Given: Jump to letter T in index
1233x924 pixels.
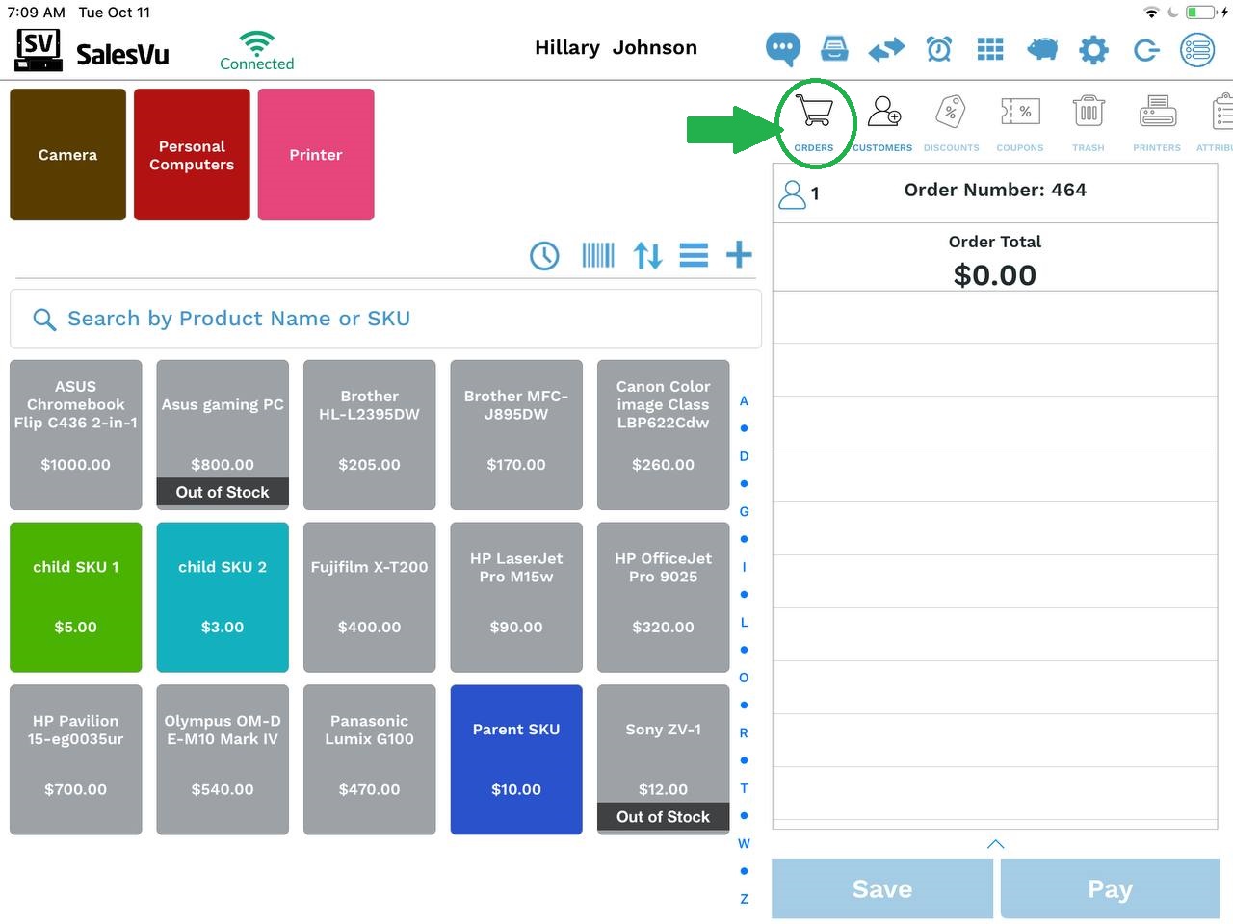Looking at the screenshot, I should [744, 788].
